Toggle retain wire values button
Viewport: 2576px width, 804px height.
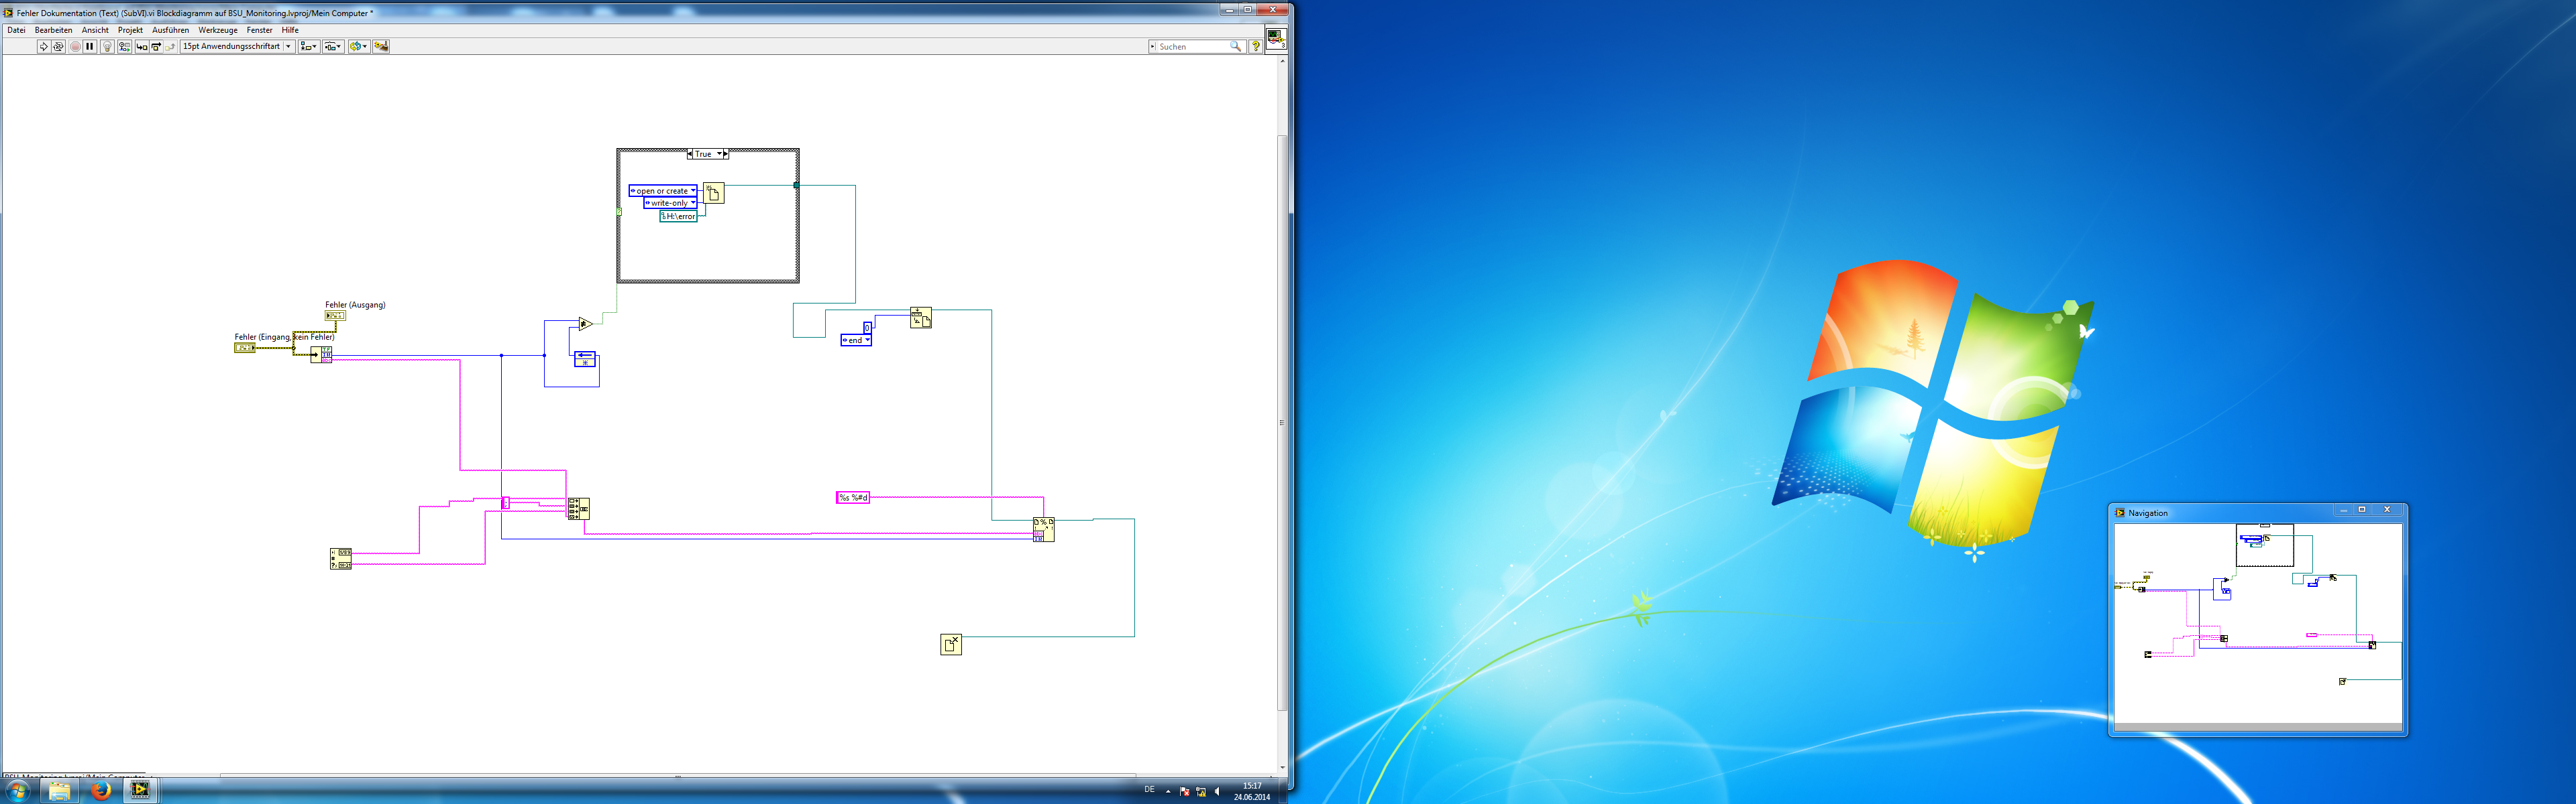(x=125, y=47)
